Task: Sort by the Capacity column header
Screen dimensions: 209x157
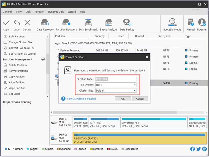Action: 100,36
